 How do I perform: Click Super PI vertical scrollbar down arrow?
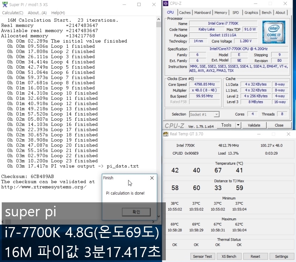pos(158,216)
